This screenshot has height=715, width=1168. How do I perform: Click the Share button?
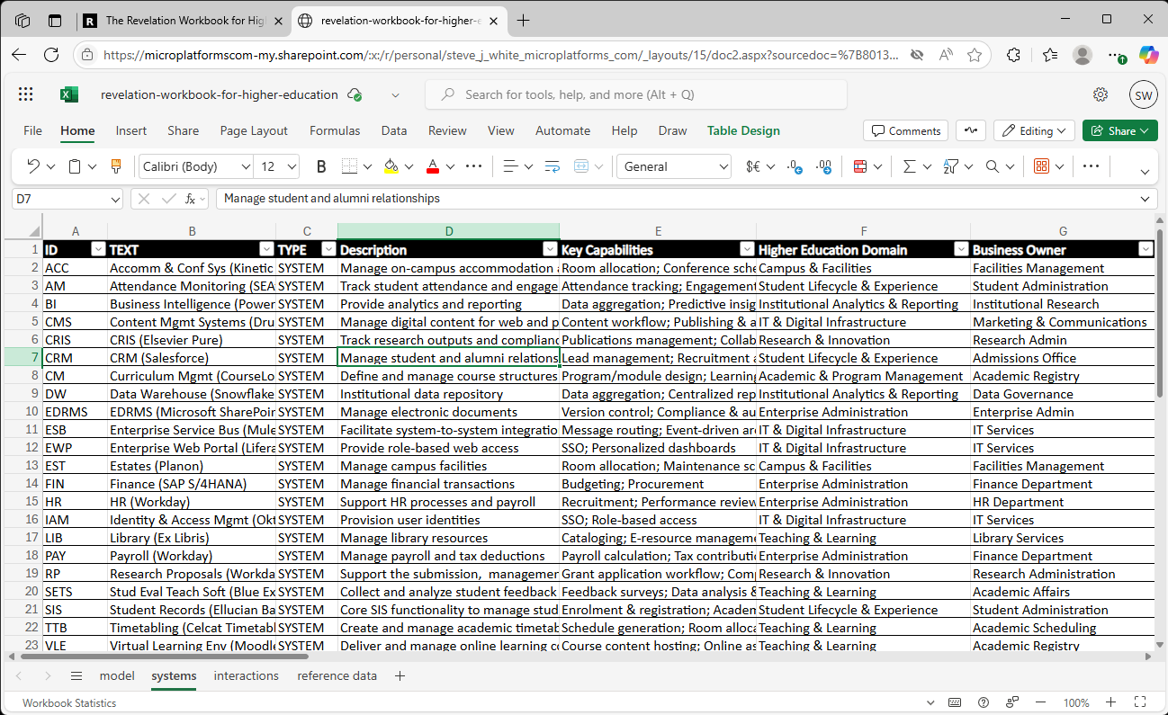coord(1119,130)
